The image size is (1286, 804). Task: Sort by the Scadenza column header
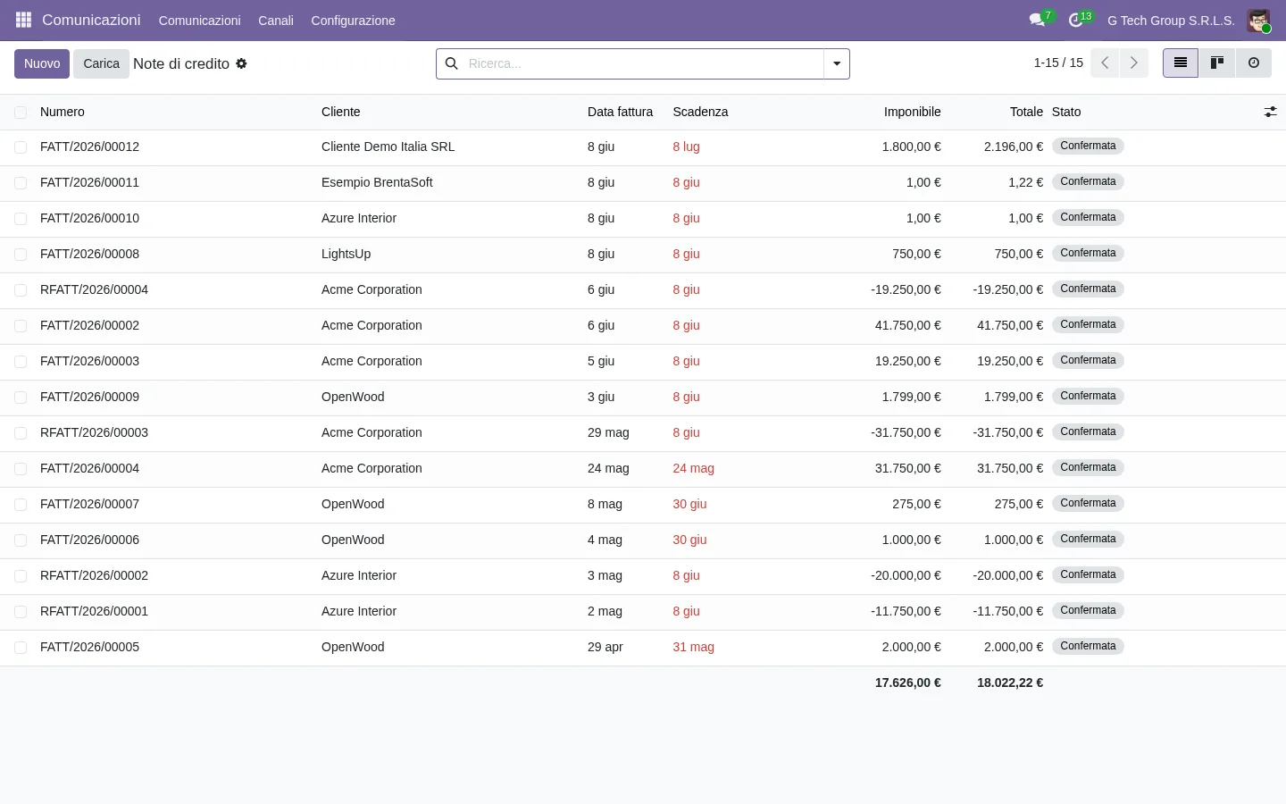(700, 112)
